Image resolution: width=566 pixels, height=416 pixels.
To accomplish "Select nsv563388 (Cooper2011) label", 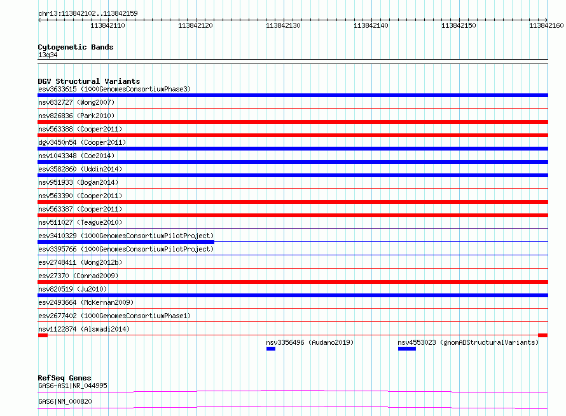I will [80, 129].
